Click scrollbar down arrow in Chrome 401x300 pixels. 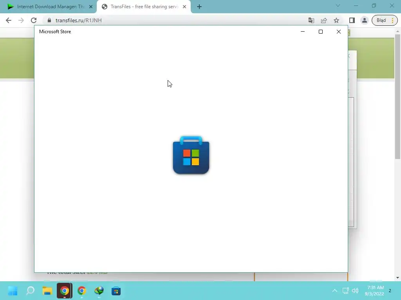pos(397,278)
